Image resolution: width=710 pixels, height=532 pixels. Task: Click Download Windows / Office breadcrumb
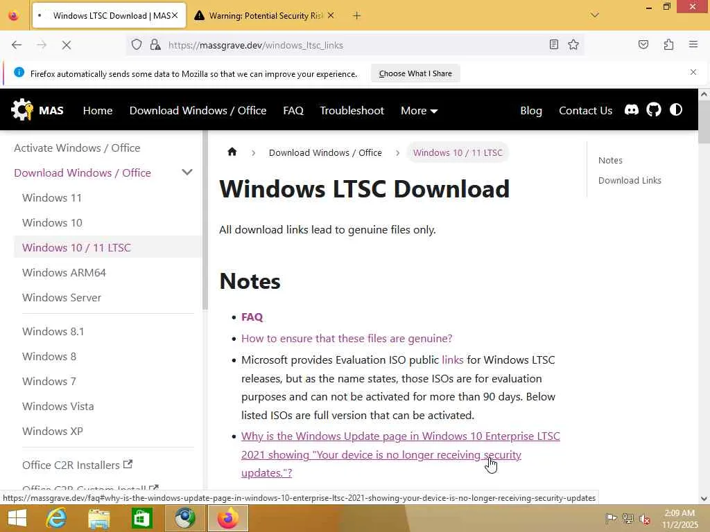tap(325, 152)
